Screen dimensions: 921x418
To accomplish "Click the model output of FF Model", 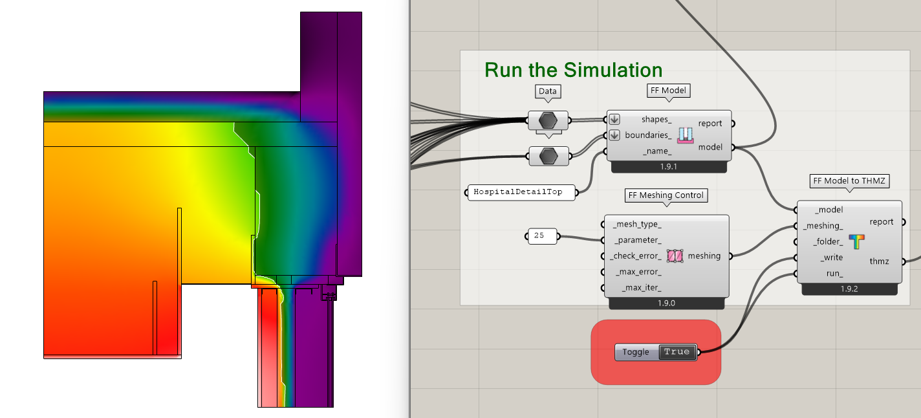I will 710,148.
